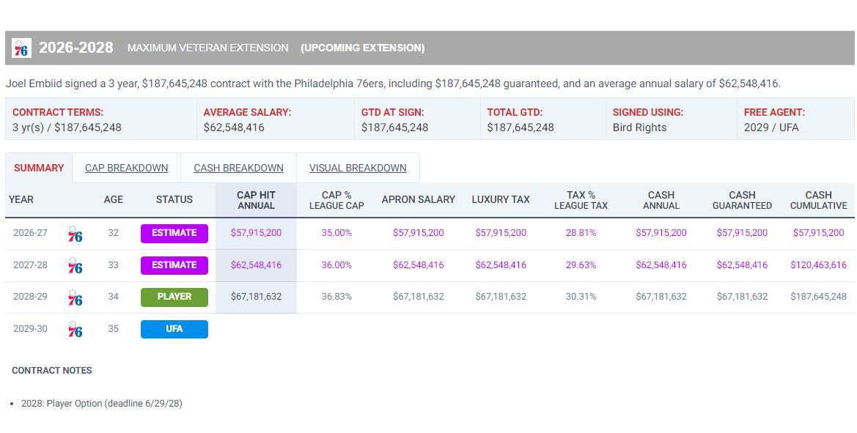Click the 76ers logo in the 2028-29 row

[x=75, y=298]
